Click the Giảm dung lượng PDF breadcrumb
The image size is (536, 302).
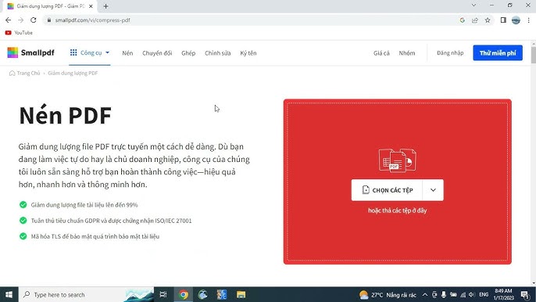pos(73,74)
